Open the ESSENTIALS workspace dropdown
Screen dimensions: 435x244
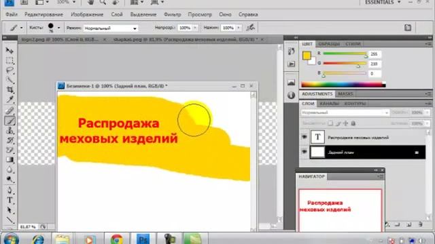tap(383, 2)
